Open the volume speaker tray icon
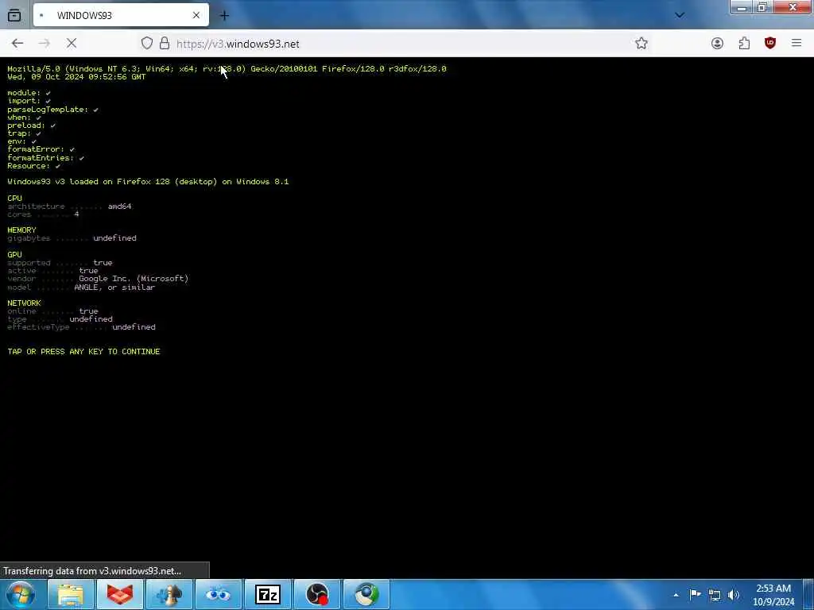This screenshot has height=610, width=814. (x=734, y=595)
